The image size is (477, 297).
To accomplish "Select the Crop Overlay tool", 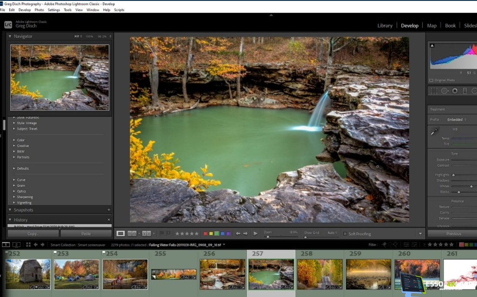I will point(434,91).
